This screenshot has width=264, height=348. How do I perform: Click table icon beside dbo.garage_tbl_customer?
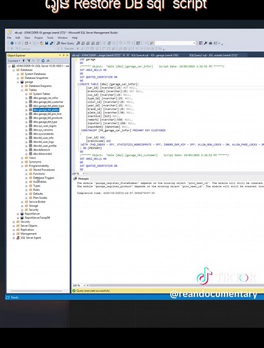click(30, 102)
